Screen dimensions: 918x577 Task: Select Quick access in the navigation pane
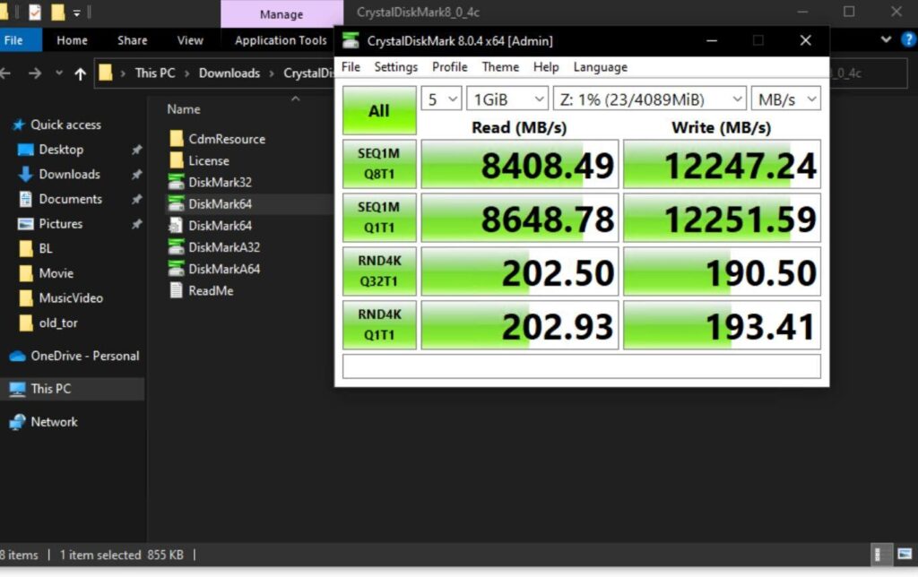click(x=65, y=125)
